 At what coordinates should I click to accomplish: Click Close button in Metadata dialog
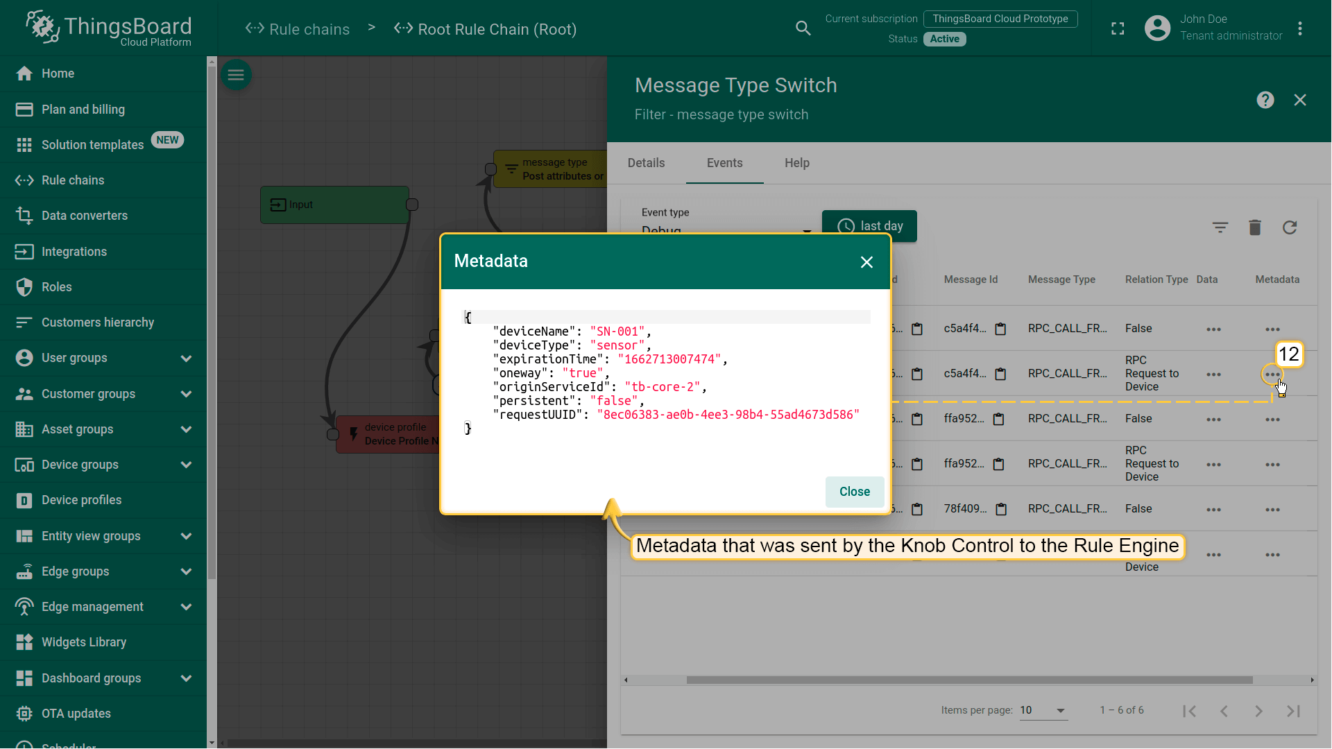pos(854,492)
